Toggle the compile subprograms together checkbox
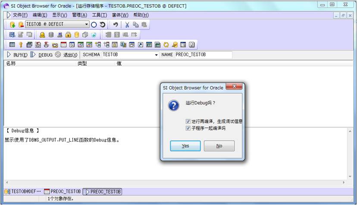Viewport: 357px width, 205px height. tap(188, 128)
